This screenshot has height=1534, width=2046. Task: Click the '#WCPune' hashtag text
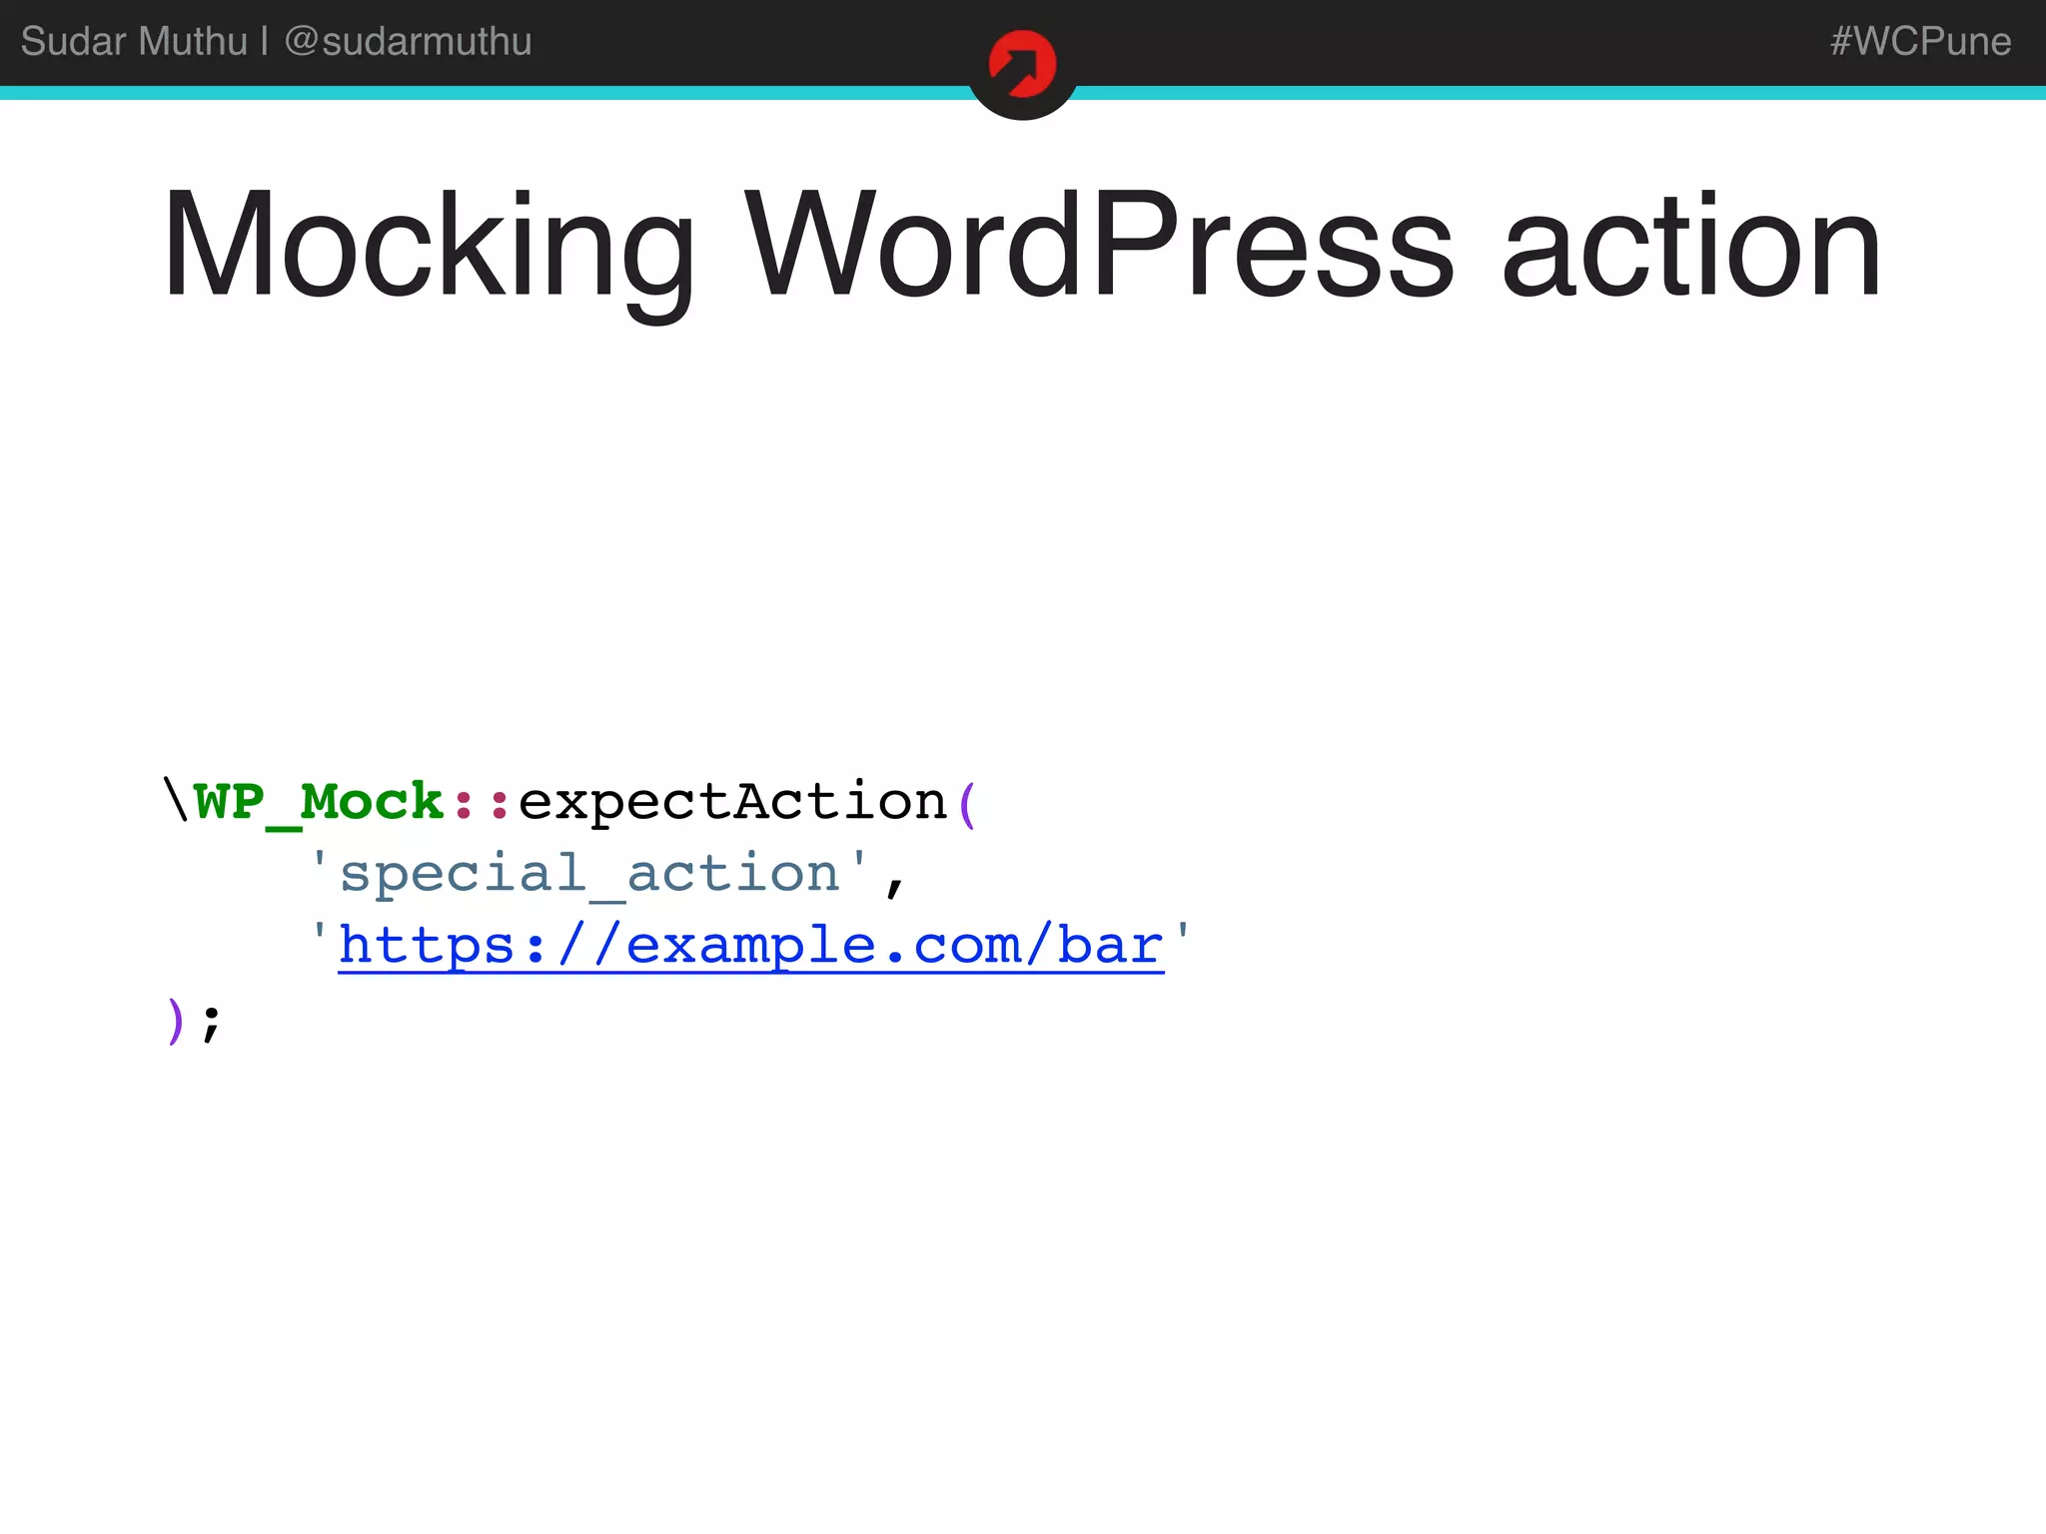pos(1920,42)
